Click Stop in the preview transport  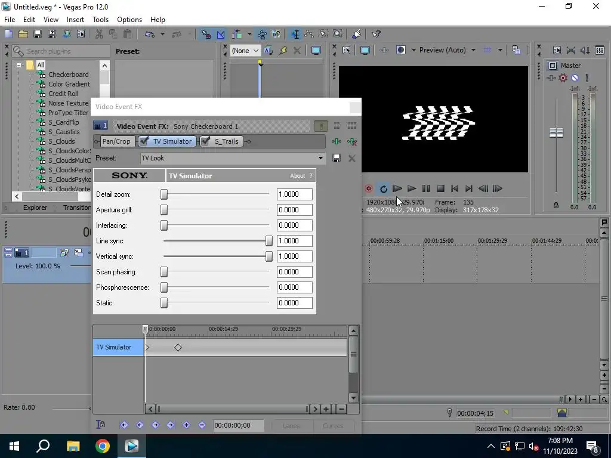point(440,189)
